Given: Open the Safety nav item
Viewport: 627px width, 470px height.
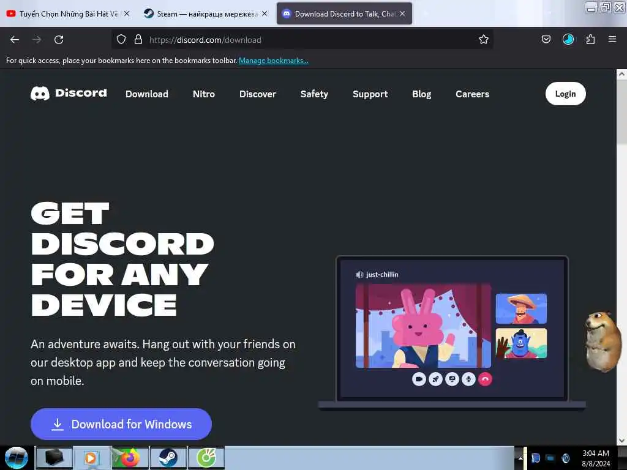Looking at the screenshot, I should [314, 94].
